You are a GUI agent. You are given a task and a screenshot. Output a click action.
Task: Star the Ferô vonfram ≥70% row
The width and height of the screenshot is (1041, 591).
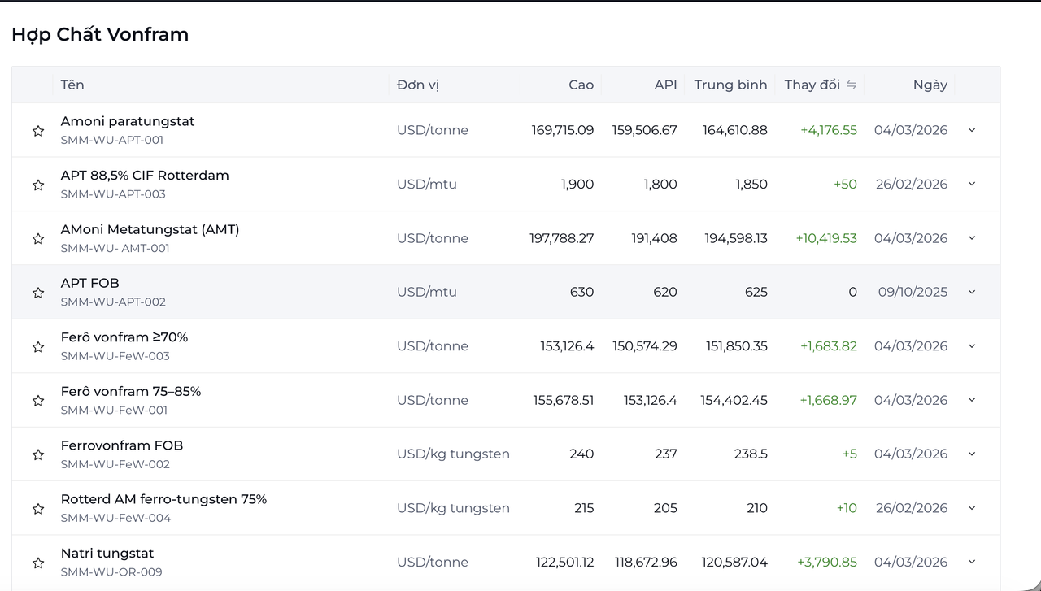[x=38, y=347]
